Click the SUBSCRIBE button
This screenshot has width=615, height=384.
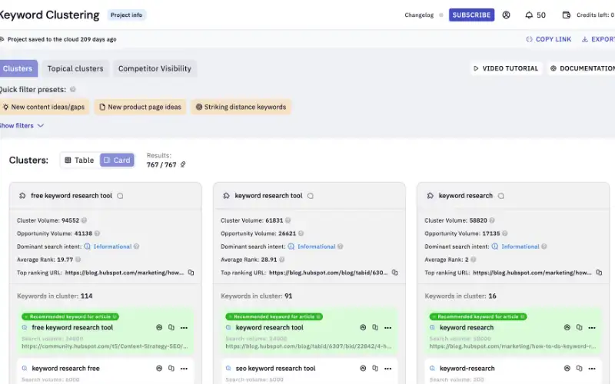click(x=471, y=15)
